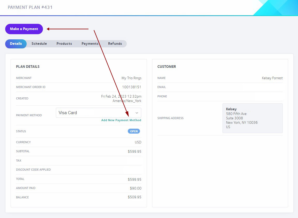Viewport: 298px width, 218px height.
Task: Click the Kelsey shipping address box
Action: click(252, 118)
